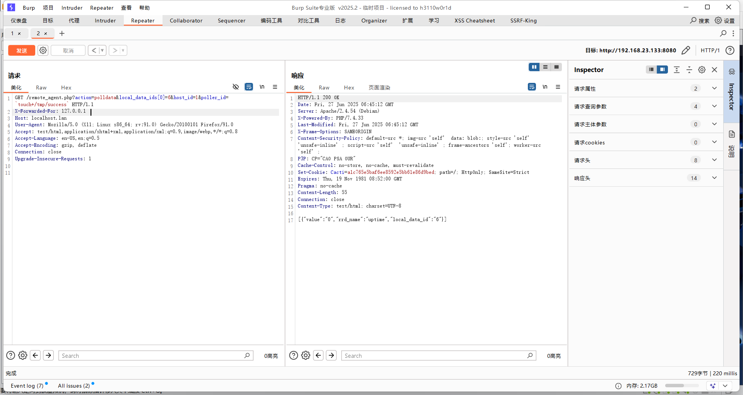
Task: Open Inspector settings gear
Action: point(702,70)
